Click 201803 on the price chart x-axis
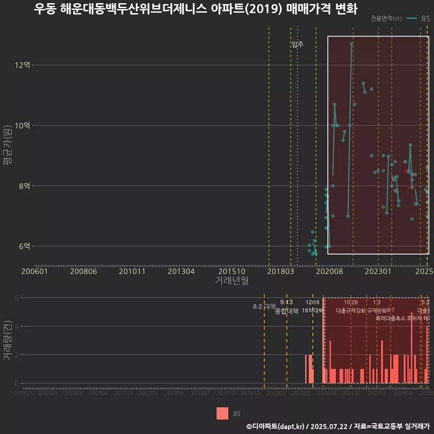 (280, 271)
